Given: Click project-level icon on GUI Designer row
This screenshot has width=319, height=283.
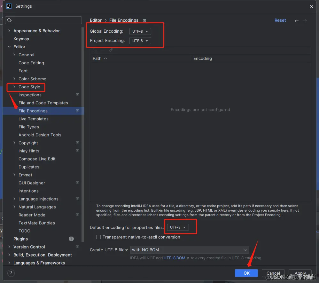Looking at the screenshot, I should [x=77, y=183].
